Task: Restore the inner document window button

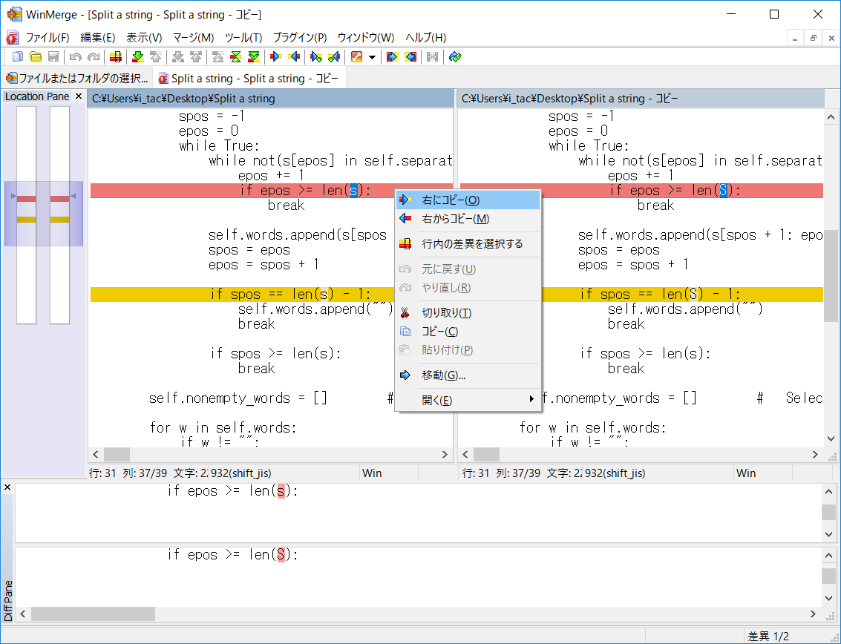Action: click(x=813, y=38)
